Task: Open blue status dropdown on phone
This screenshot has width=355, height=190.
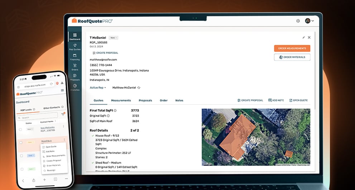Action: (x=31, y=156)
